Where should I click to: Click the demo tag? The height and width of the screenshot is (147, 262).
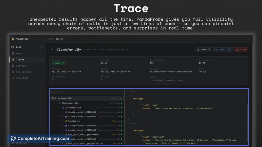181,80
